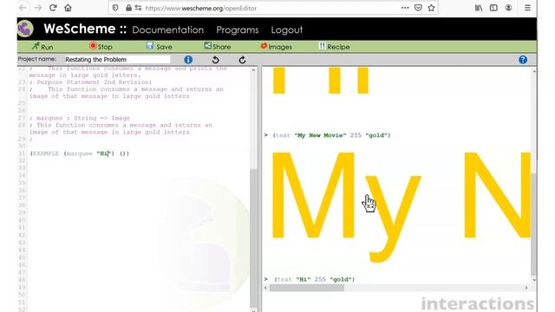This screenshot has height=312, width=555.
Task: Click scroll-up arrow of definitions editor
Action: coord(253,70)
